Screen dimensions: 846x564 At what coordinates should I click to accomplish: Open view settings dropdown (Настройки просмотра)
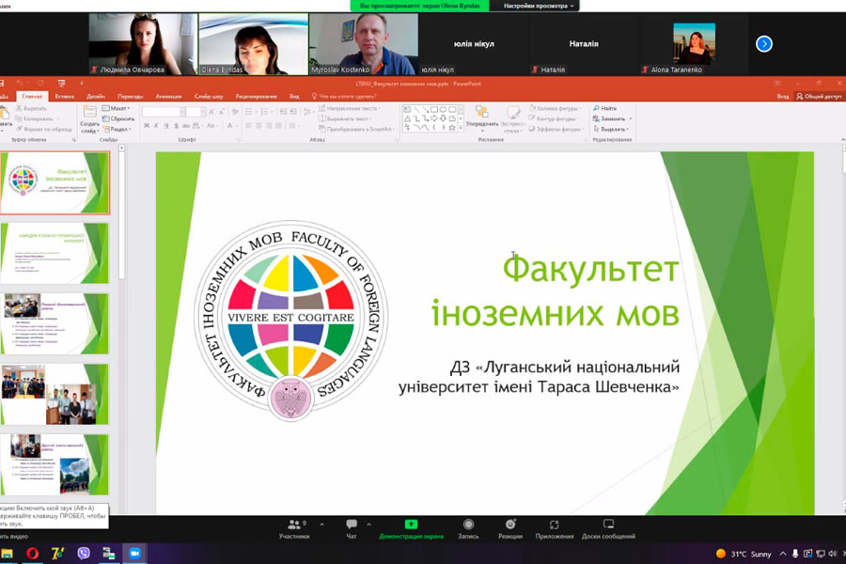click(539, 6)
